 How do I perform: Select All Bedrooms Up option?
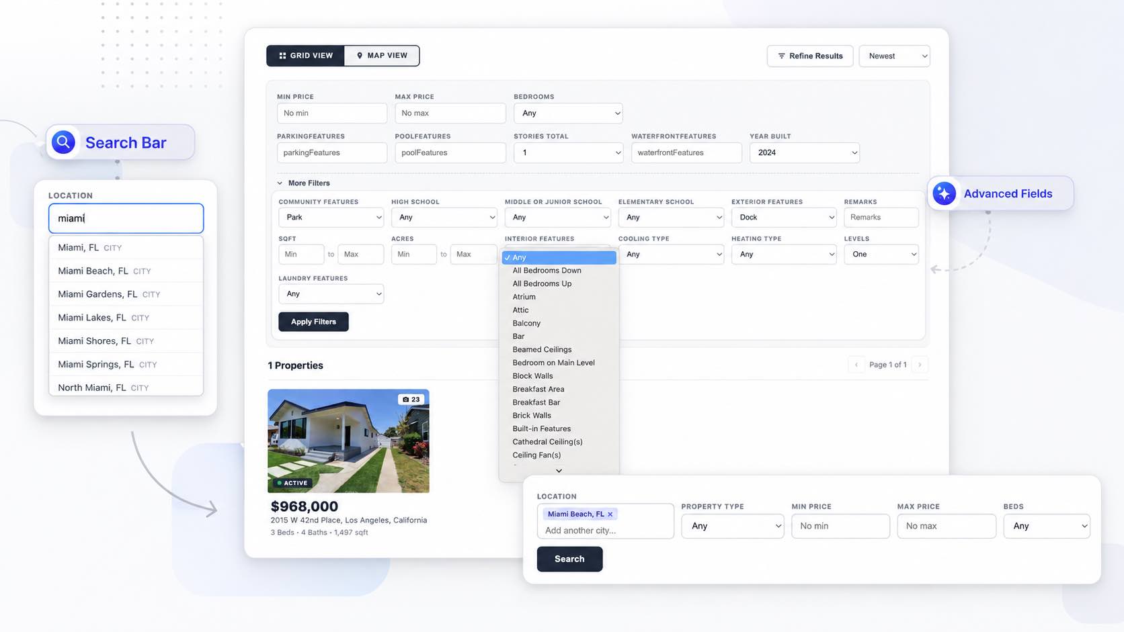[x=559, y=283]
